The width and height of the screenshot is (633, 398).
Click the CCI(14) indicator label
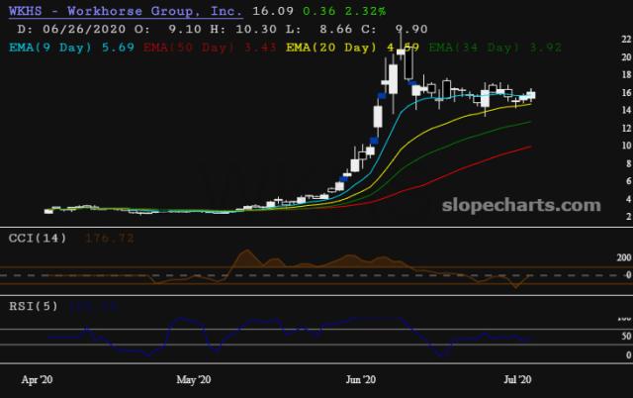tap(40, 239)
